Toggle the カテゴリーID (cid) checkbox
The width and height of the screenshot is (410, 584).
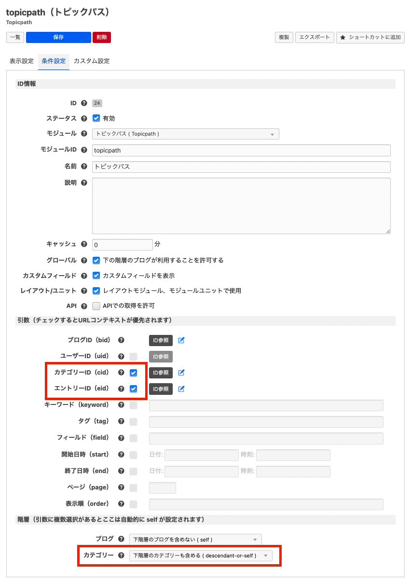pos(134,373)
